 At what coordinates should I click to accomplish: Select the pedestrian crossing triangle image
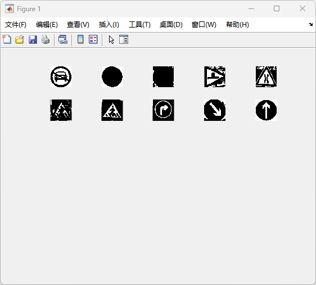[112, 110]
